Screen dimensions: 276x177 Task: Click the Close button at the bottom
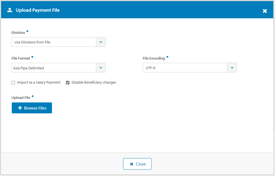click(x=137, y=164)
